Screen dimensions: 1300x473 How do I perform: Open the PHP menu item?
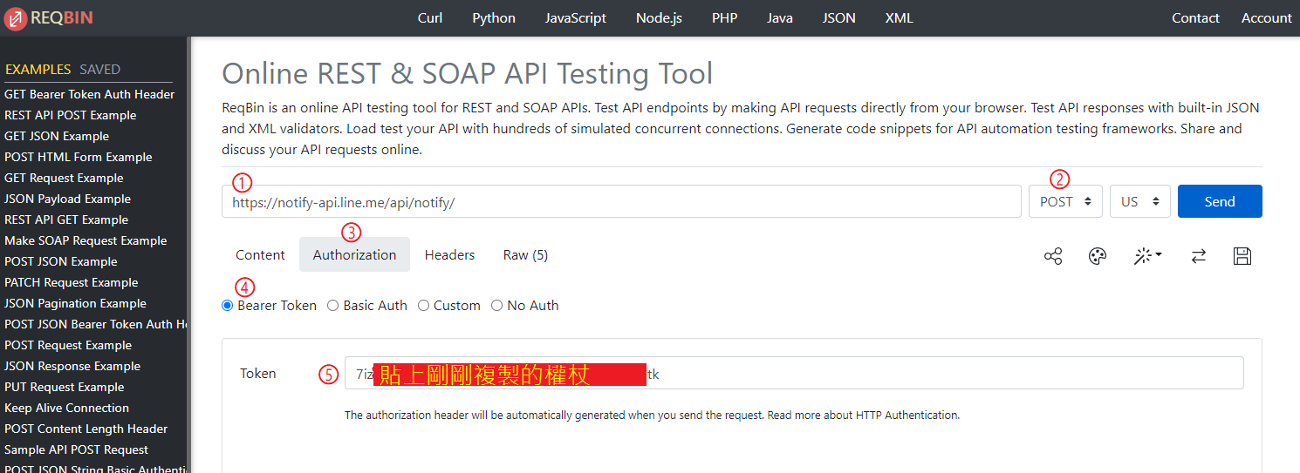(724, 17)
